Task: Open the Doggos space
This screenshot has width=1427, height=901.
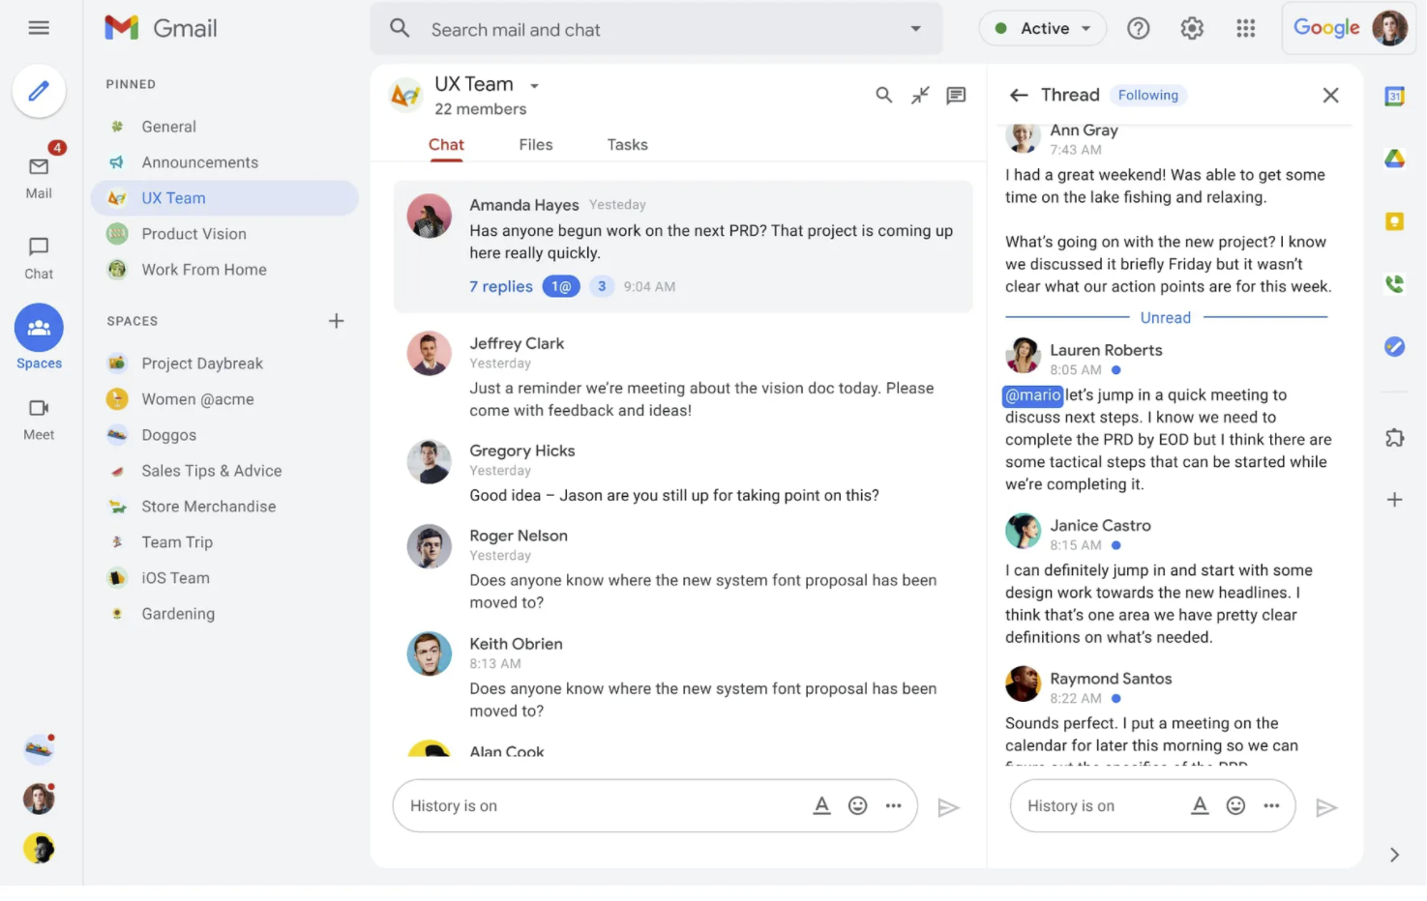Action: tap(224, 435)
